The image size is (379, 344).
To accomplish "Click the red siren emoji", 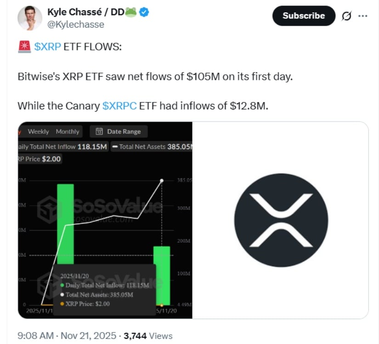I will pyautogui.click(x=24, y=47).
